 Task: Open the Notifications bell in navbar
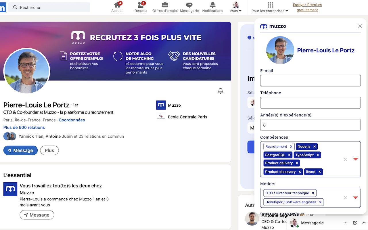click(213, 7)
